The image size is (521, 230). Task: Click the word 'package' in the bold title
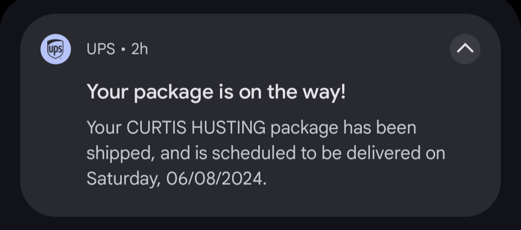click(x=174, y=92)
